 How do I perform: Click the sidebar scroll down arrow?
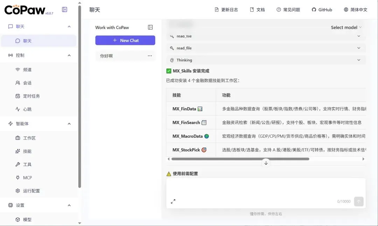79,223
